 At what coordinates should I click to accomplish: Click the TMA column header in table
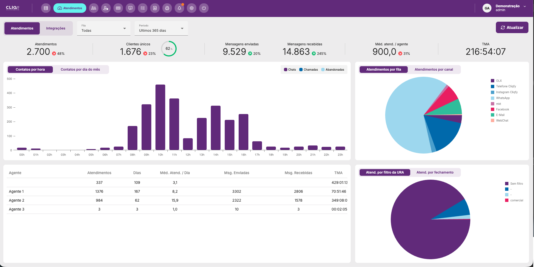(x=338, y=173)
